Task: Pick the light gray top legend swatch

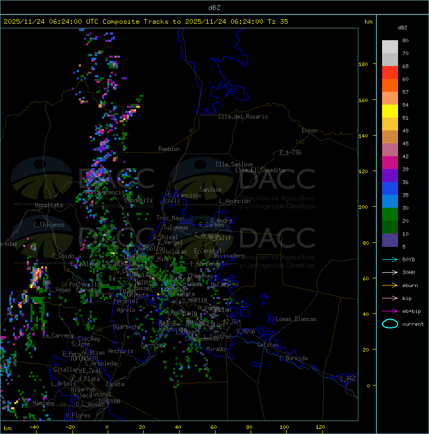Action: point(390,47)
